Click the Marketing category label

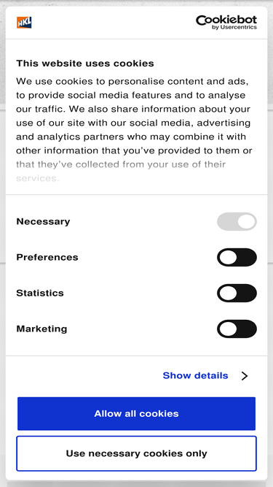(x=41, y=329)
